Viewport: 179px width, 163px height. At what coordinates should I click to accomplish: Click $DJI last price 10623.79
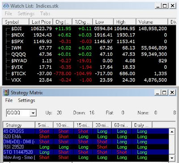pos(41,29)
